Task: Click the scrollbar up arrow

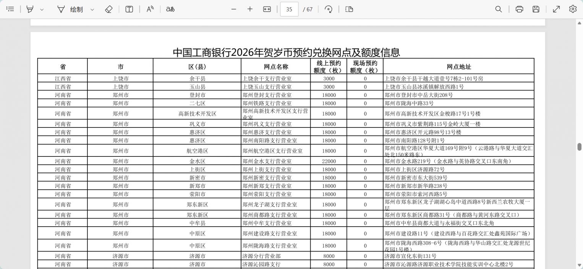Action: 579,23
